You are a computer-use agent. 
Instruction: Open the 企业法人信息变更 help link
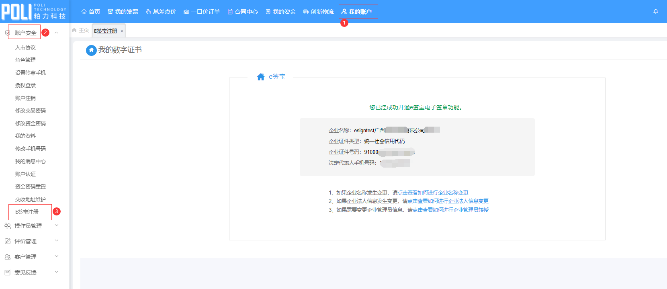tap(448, 201)
